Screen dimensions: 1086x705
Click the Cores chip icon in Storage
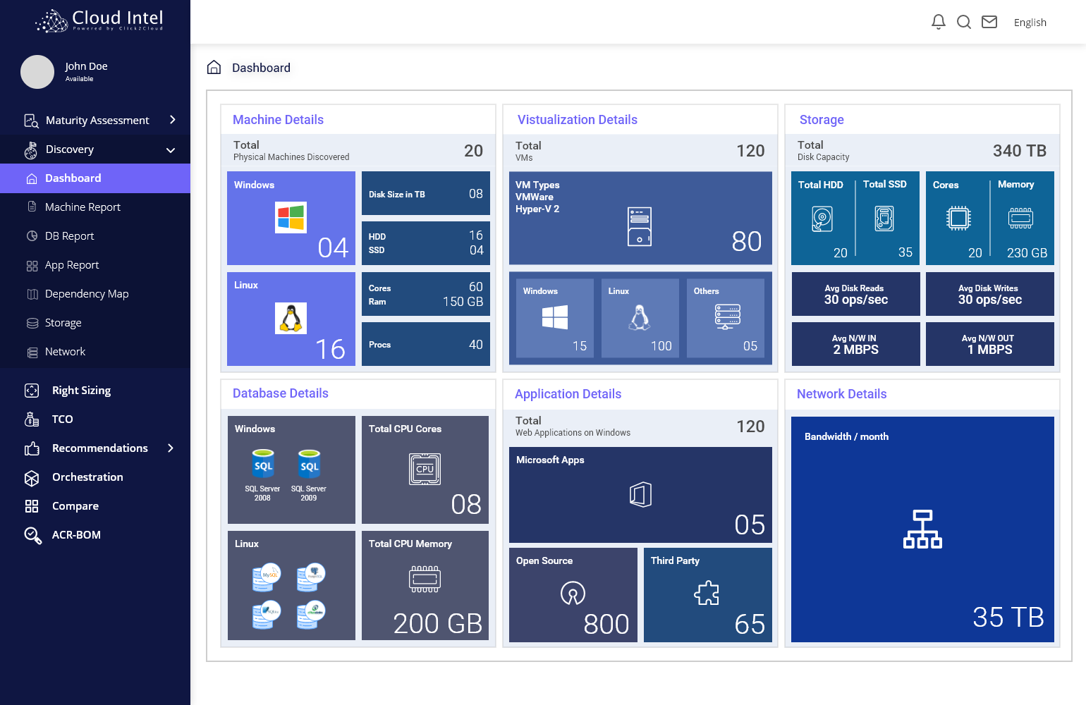958,219
